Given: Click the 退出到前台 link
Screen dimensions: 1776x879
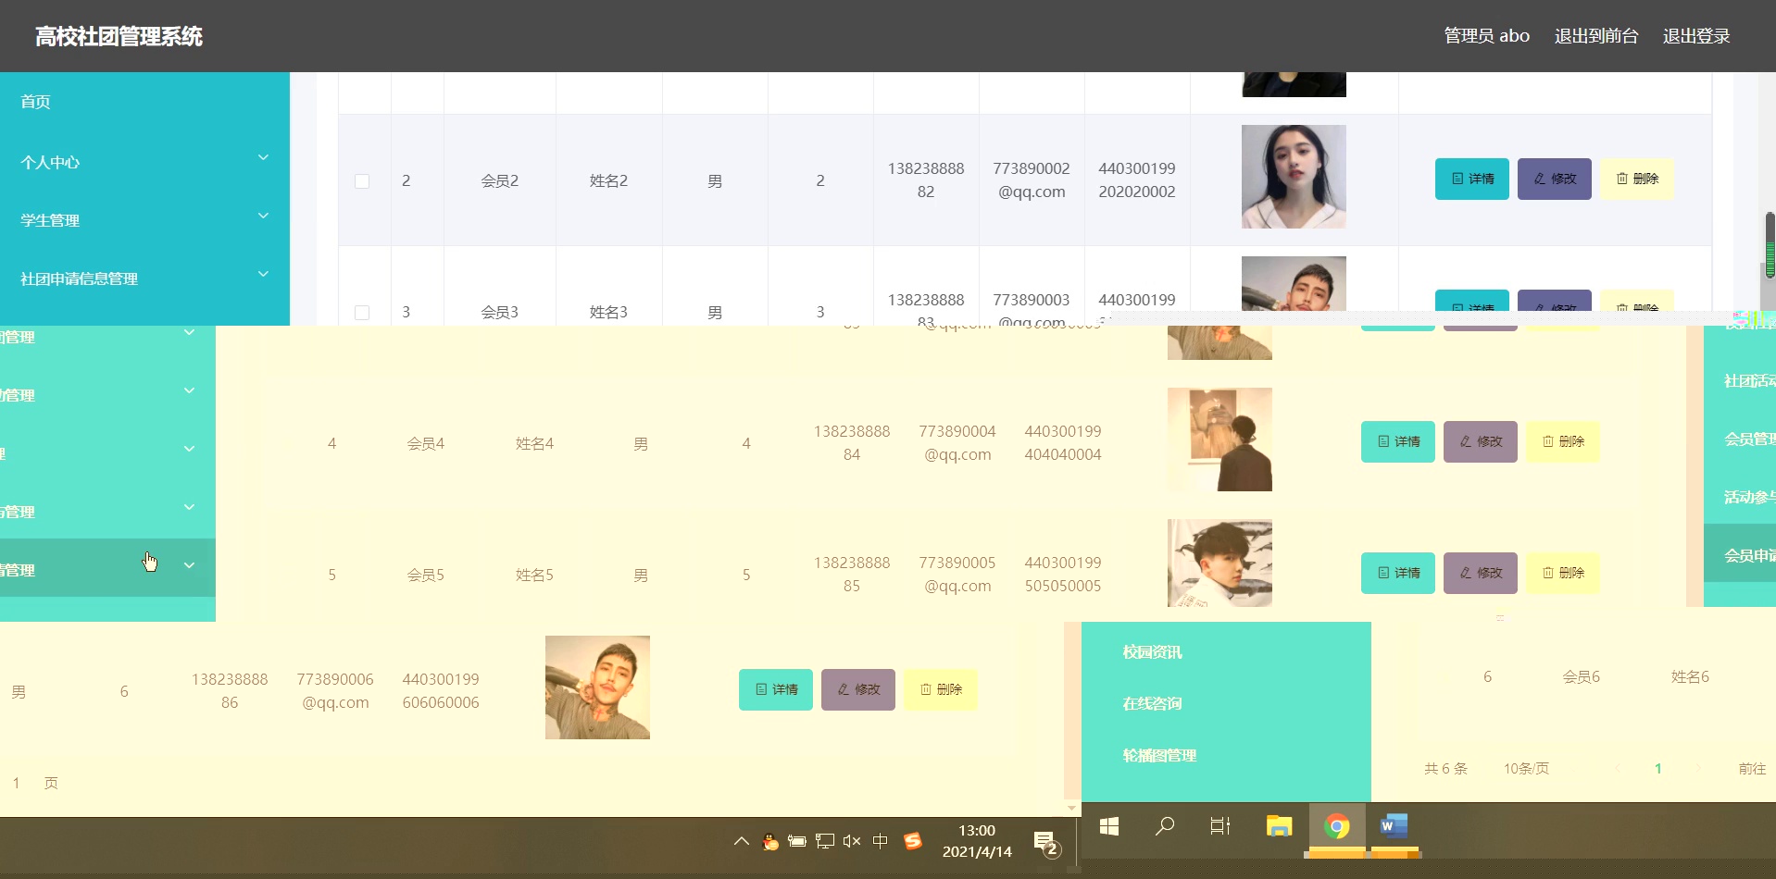Looking at the screenshot, I should [1595, 35].
